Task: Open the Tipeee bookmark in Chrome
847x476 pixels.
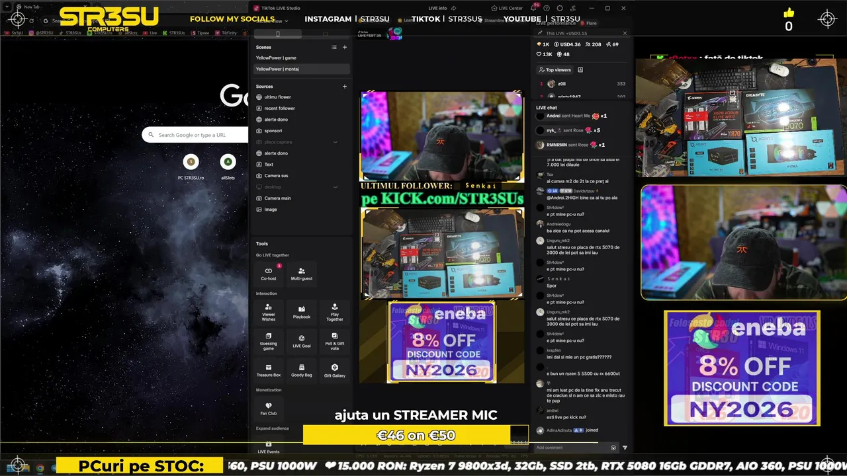Action: coord(201,32)
